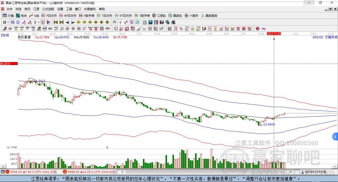Click the Md=25.5808 indicator value
Image resolution: width=338 pixels, height=182 pixels.
(x=82, y=37)
